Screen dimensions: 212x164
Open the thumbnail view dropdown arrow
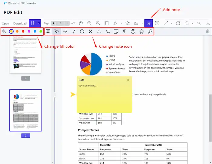pyautogui.click(x=39, y=23)
